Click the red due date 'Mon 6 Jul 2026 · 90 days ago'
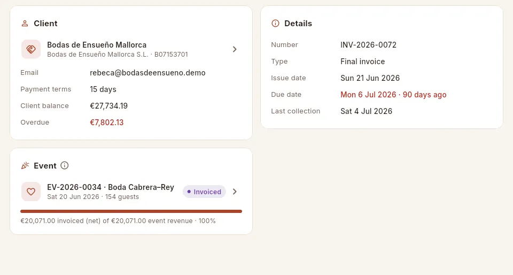513x275 pixels. [393, 95]
